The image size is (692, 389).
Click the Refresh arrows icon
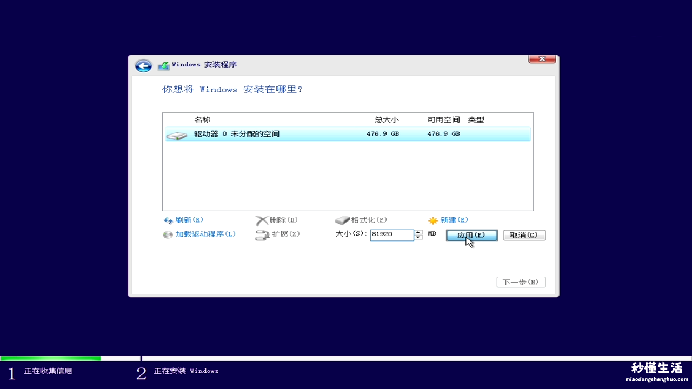point(168,220)
